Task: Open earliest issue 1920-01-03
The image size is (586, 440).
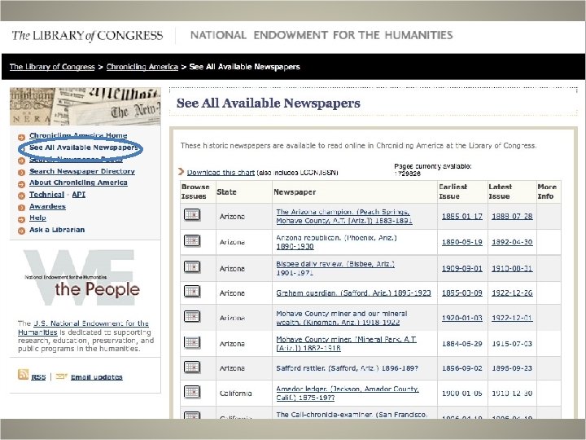Action: (462, 318)
